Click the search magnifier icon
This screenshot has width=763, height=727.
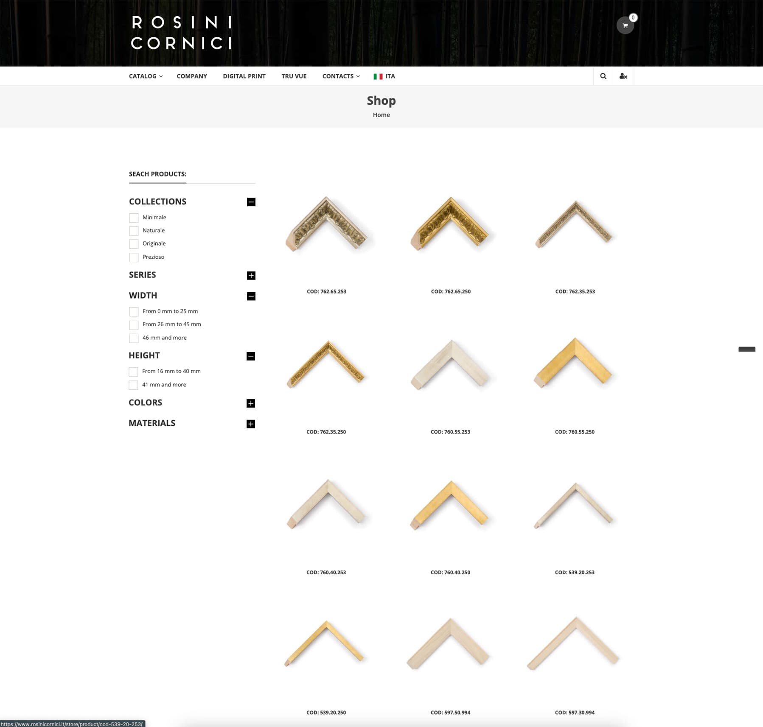tap(603, 76)
